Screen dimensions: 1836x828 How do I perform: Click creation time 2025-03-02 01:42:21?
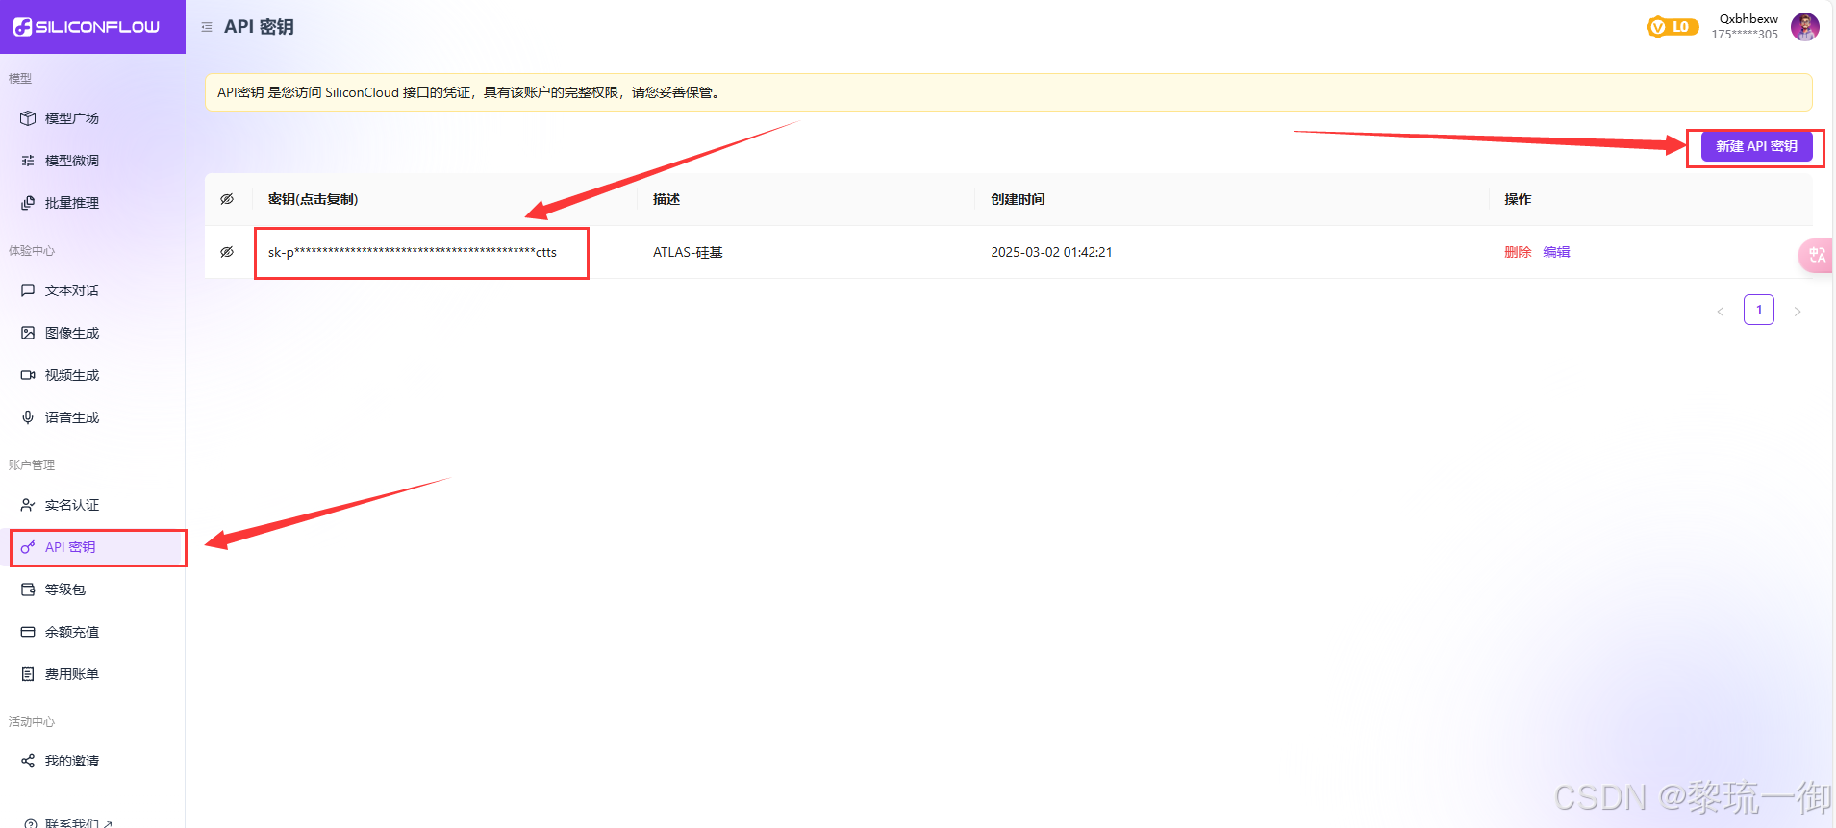click(1051, 252)
